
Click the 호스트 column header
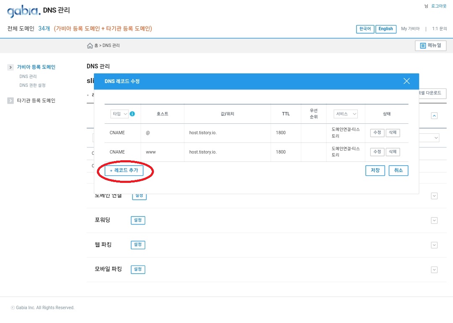(x=162, y=114)
